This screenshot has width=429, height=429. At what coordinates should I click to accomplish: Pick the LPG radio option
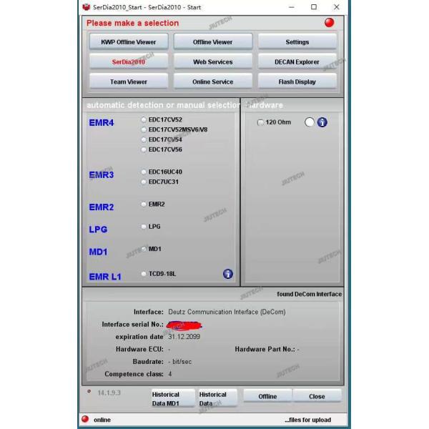point(144,227)
